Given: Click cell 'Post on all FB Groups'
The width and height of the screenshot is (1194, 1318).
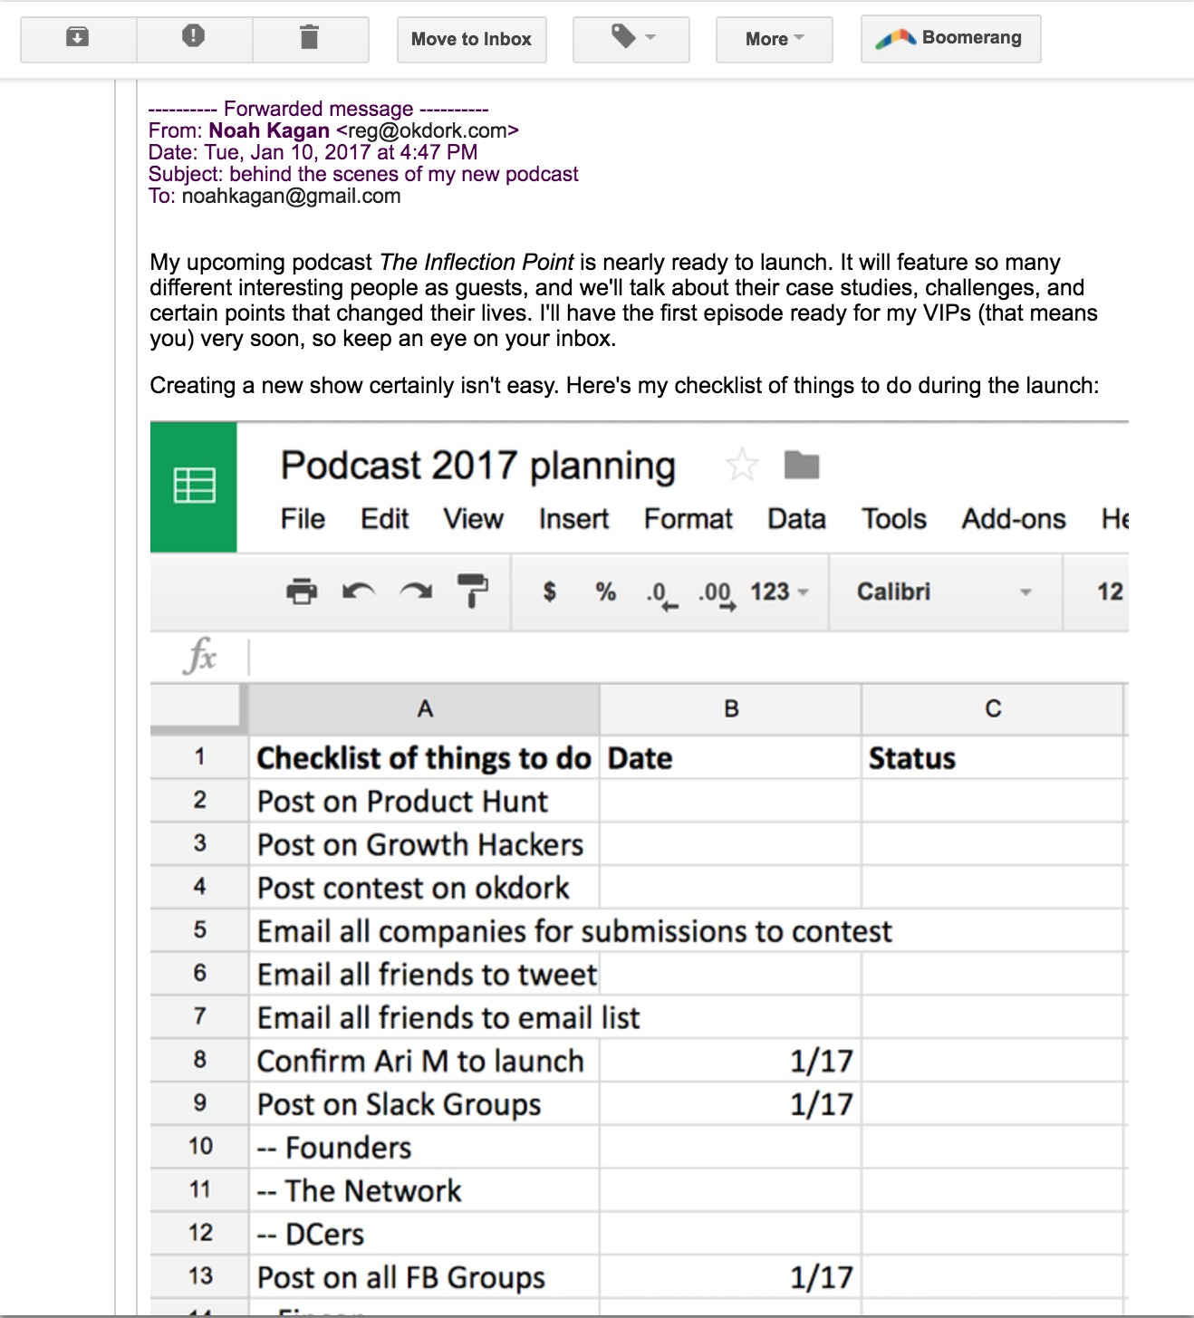Looking at the screenshot, I should [x=424, y=1277].
